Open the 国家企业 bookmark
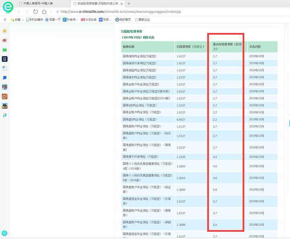 (x=142, y=20)
